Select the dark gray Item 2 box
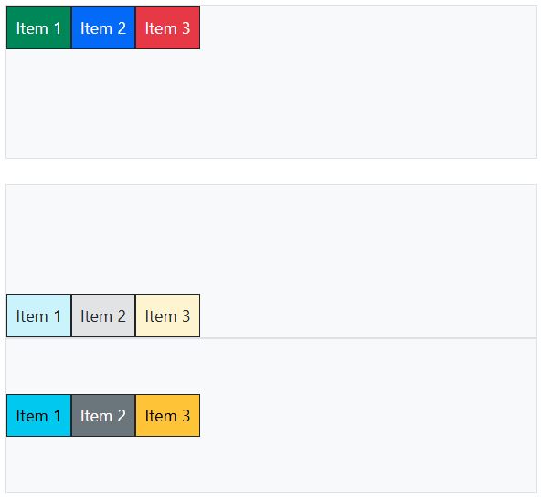543x501 pixels. coord(103,415)
